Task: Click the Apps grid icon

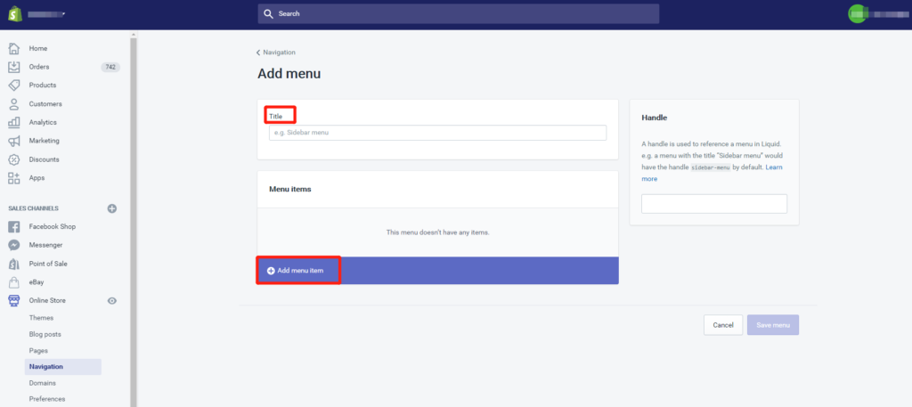Action: [x=14, y=178]
